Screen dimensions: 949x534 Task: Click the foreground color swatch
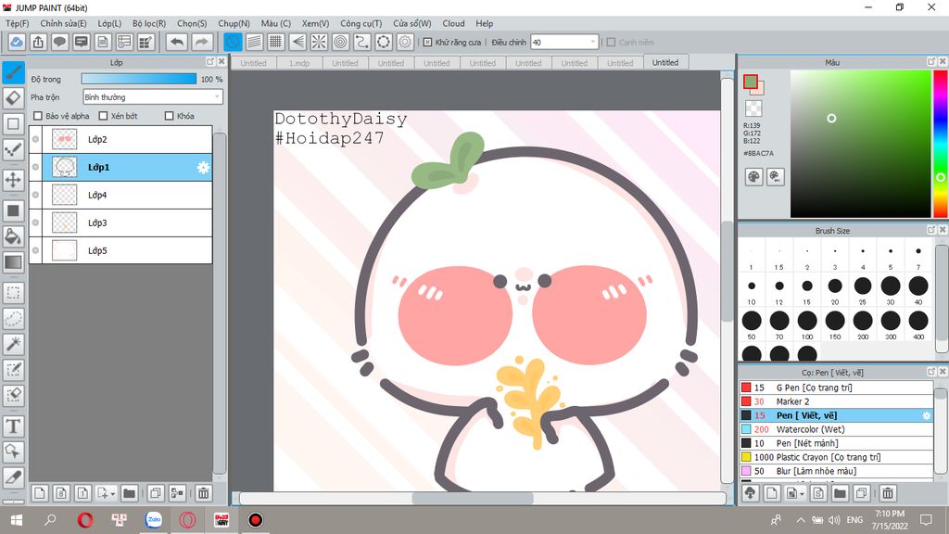(x=751, y=82)
